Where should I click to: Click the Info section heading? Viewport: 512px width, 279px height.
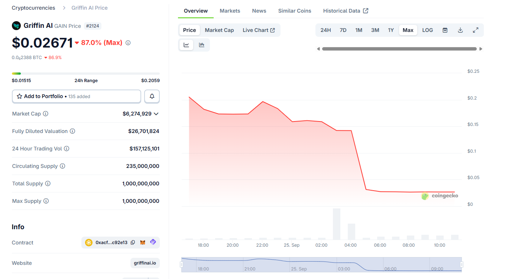tap(18, 227)
